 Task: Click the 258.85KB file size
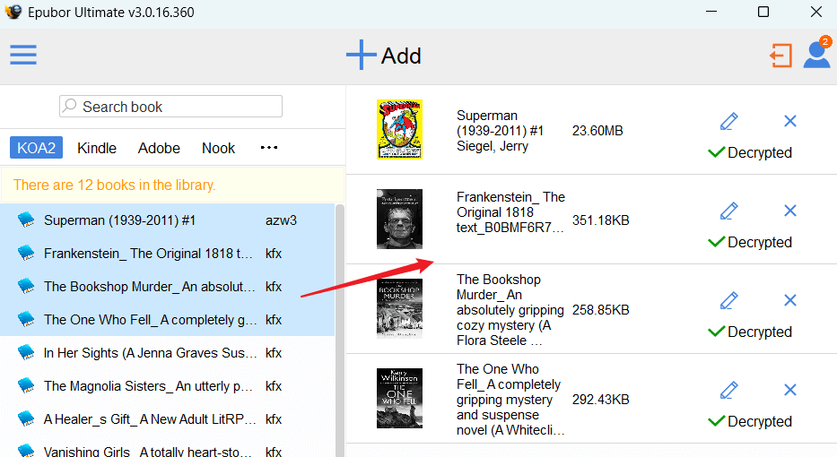(600, 310)
